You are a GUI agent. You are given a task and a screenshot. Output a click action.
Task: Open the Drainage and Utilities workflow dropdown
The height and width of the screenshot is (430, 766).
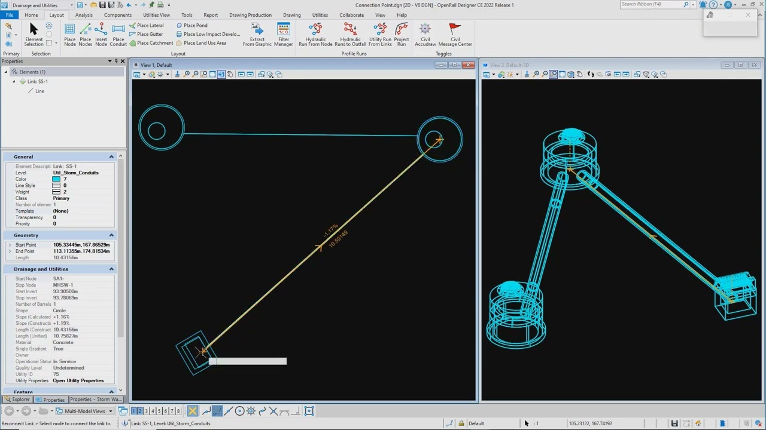tap(71, 5)
